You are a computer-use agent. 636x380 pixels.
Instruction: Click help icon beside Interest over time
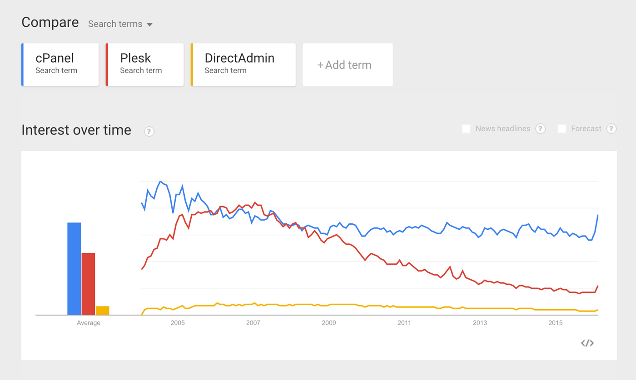[149, 132]
